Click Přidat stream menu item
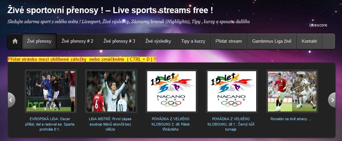342x141 pixels. click(229, 41)
